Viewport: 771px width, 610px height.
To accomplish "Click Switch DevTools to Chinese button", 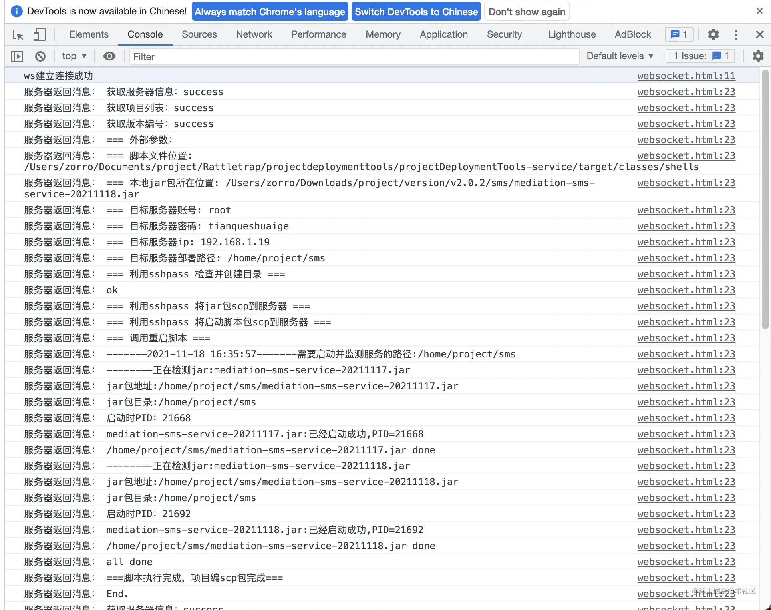I will coord(416,12).
